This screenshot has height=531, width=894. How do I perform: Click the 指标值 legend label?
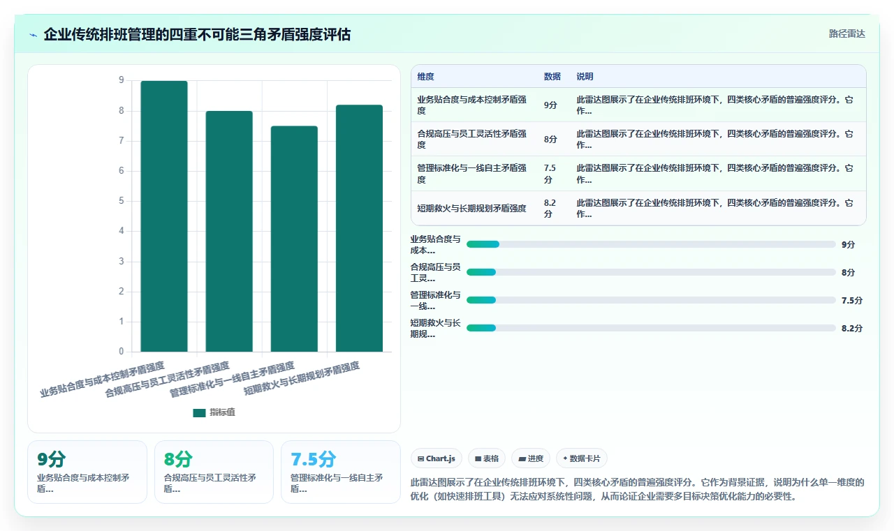pyautogui.click(x=222, y=412)
